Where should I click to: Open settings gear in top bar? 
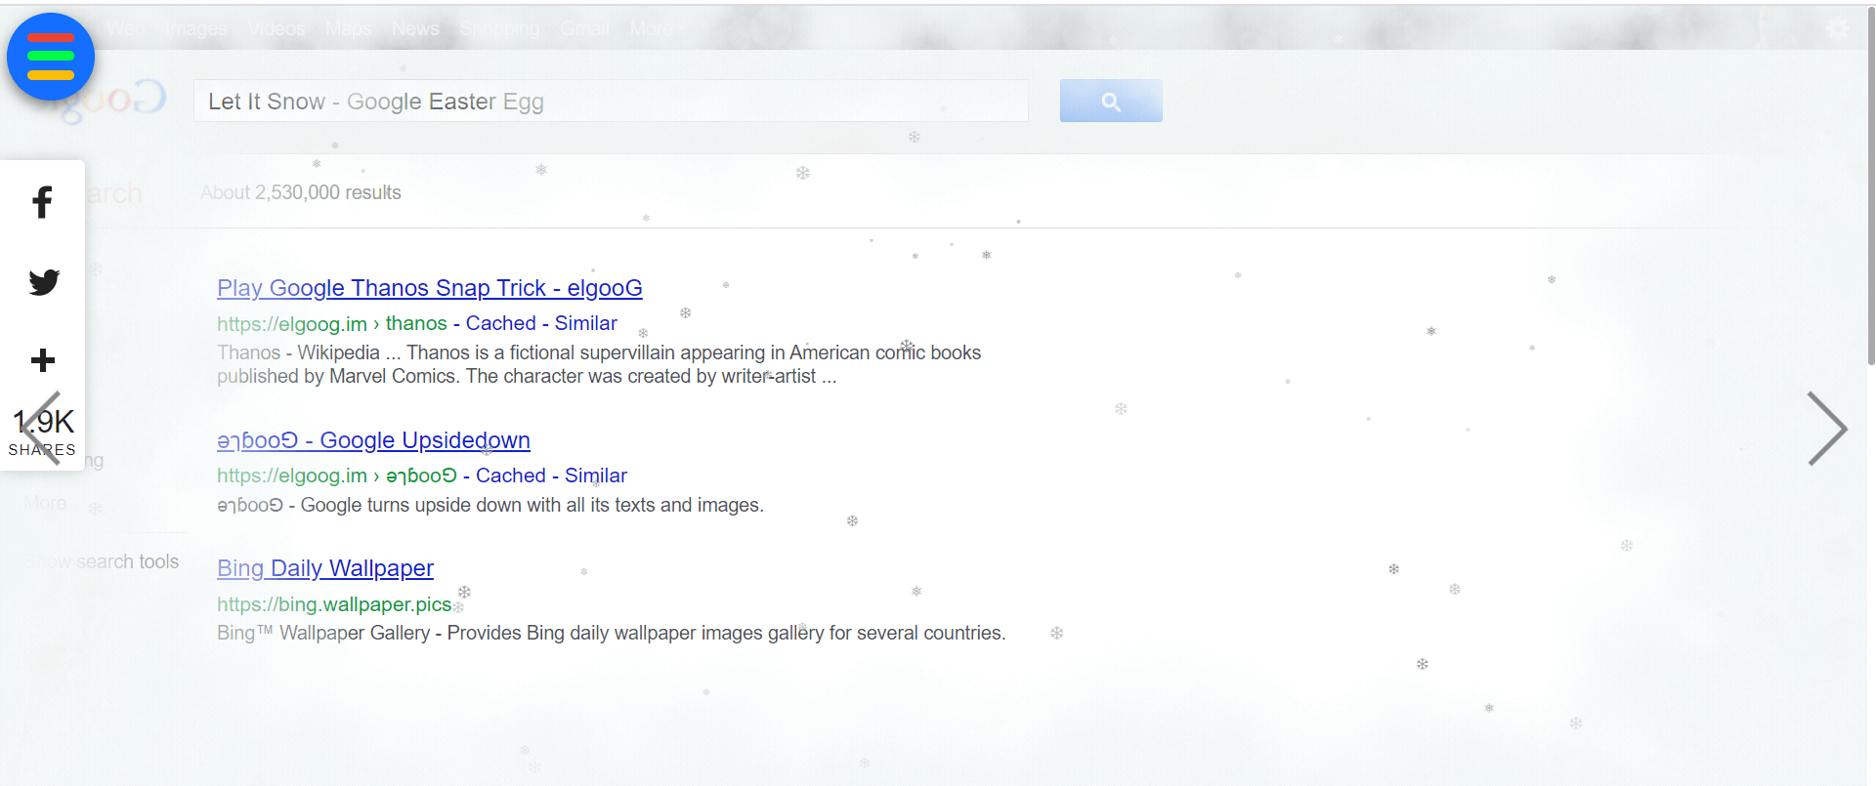point(1838,28)
